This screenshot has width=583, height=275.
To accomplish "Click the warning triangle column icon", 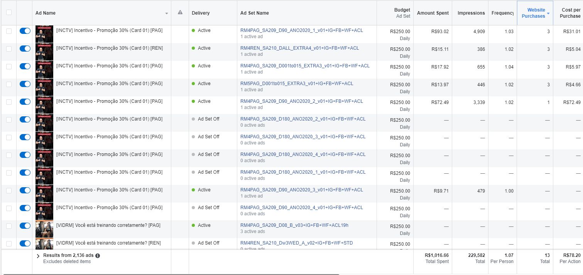I will (x=180, y=13).
